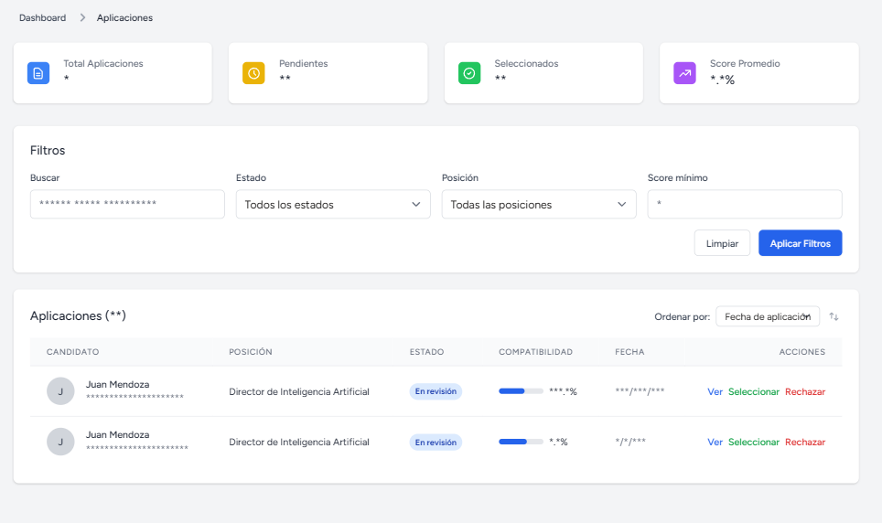Click Ver link in first row
882x523 pixels.
[x=715, y=391]
